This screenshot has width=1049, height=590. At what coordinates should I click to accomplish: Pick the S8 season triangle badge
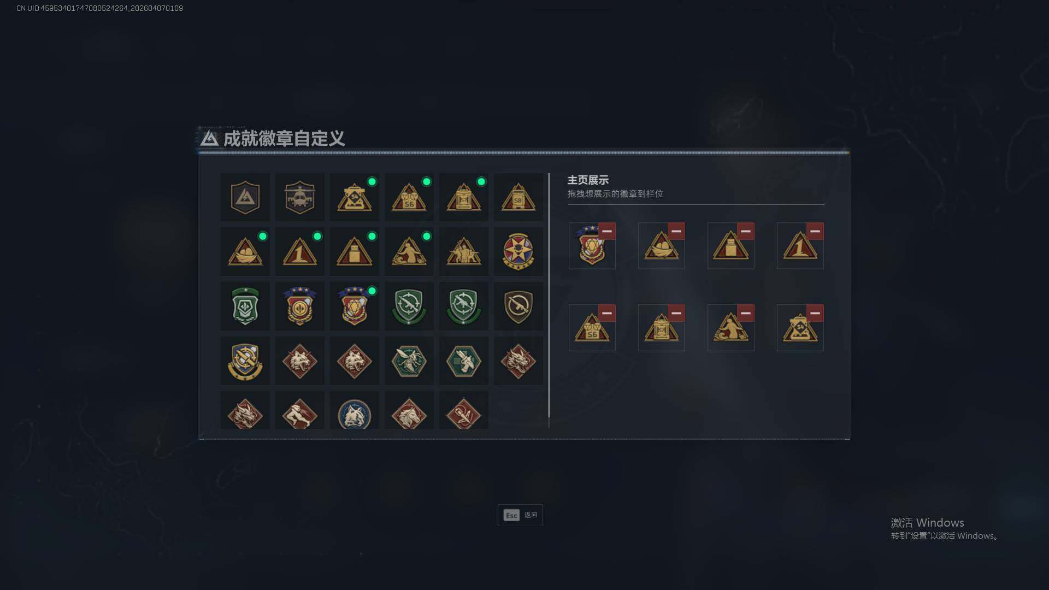pyautogui.click(x=518, y=197)
